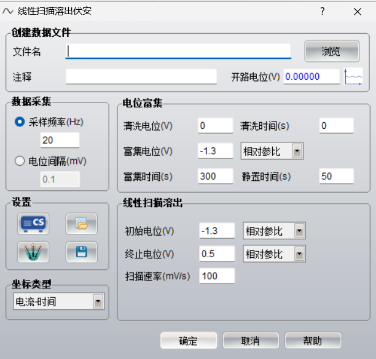The image size is (376, 359).
Task: Click the 静置时间(s) label
Action: (266, 177)
